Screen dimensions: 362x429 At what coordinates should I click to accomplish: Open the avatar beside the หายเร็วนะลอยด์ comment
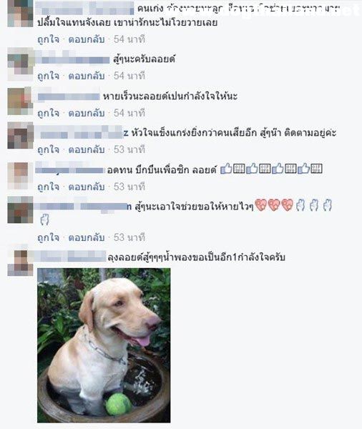[x=20, y=102]
